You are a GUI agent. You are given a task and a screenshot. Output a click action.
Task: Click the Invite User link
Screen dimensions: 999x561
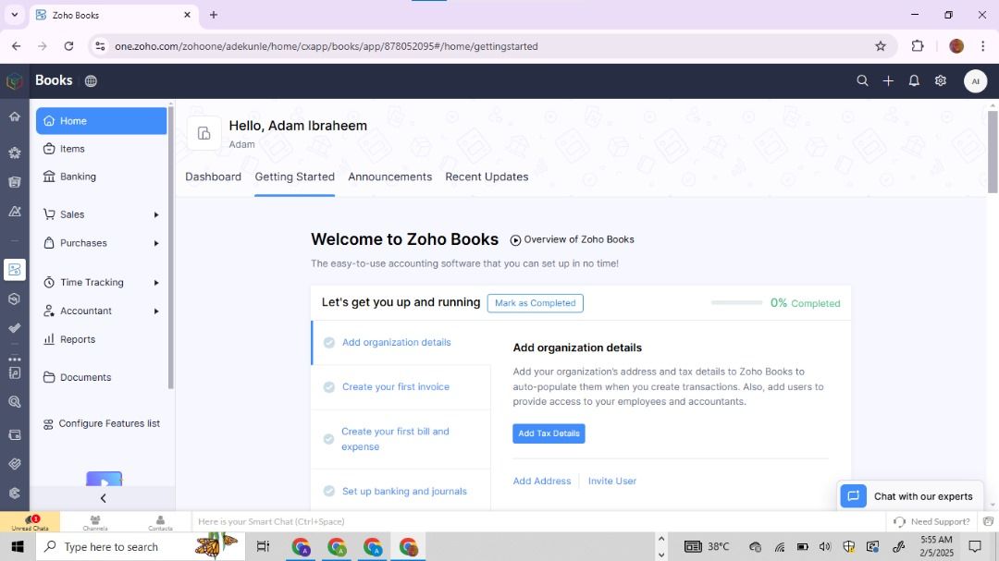click(611, 482)
